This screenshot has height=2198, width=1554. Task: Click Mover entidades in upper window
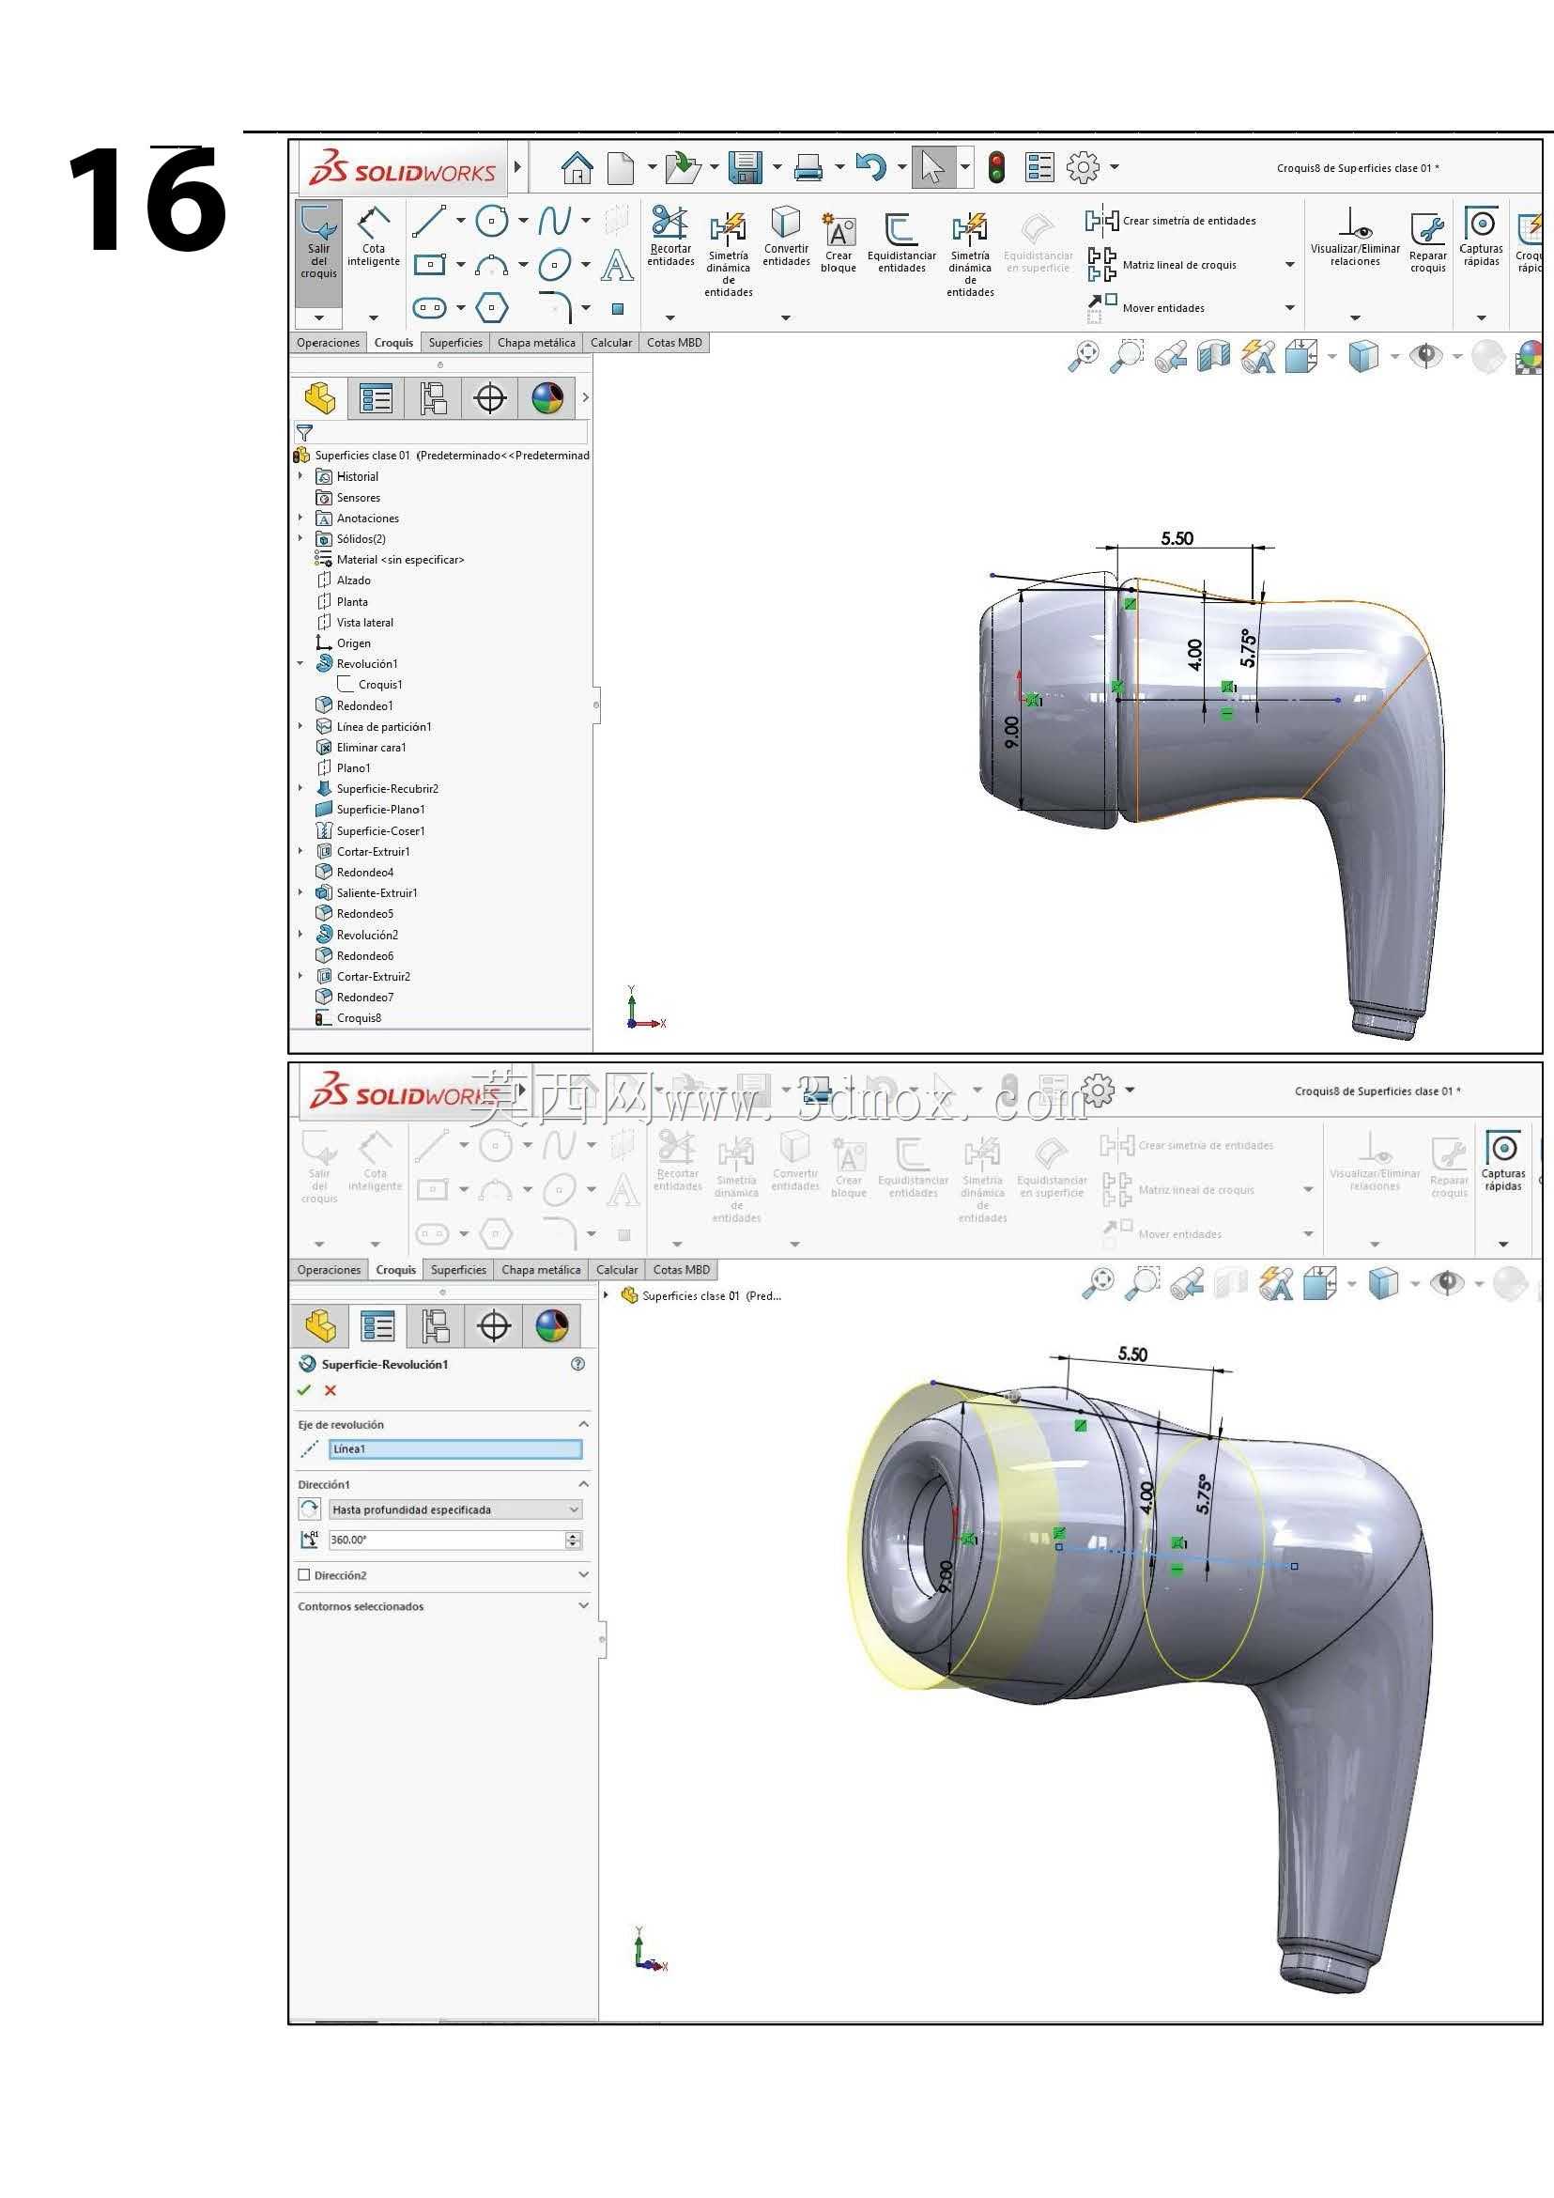coord(1146,307)
